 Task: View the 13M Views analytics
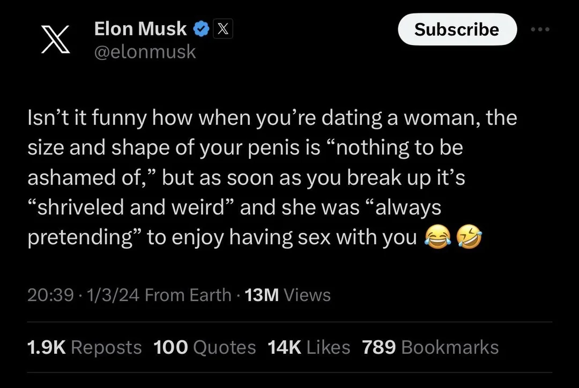coord(287,295)
